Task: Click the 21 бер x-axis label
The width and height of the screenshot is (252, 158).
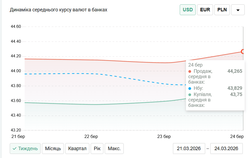Action: tap(18, 136)
